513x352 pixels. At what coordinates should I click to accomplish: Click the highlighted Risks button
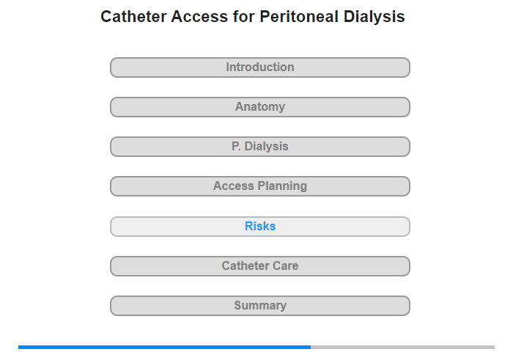[x=259, y=227]
